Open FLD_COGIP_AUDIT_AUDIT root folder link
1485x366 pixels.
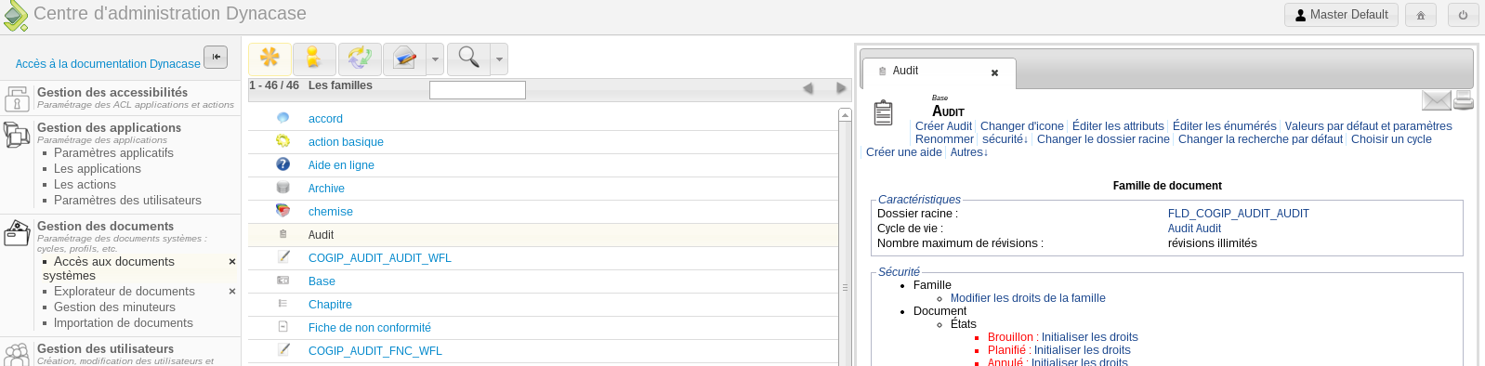click(1239, 214)
